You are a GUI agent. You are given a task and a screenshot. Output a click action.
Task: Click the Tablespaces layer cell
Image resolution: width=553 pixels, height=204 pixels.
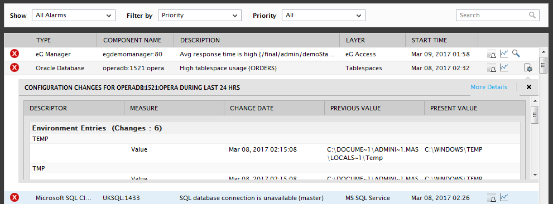pyautogui.click(x=364, y=68)
